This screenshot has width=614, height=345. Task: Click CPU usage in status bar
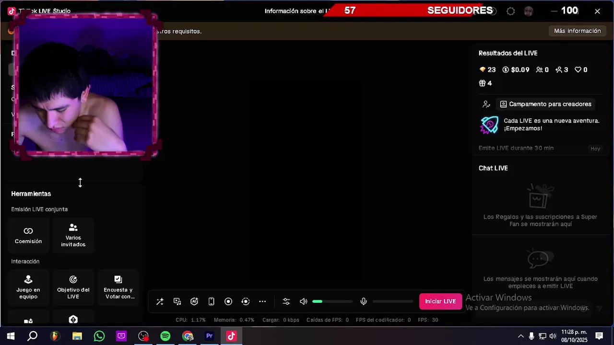point(190,320)
